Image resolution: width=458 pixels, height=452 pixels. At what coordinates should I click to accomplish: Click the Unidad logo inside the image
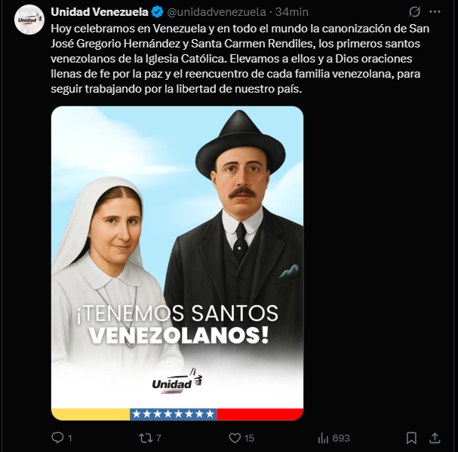(x=177, y=381)
